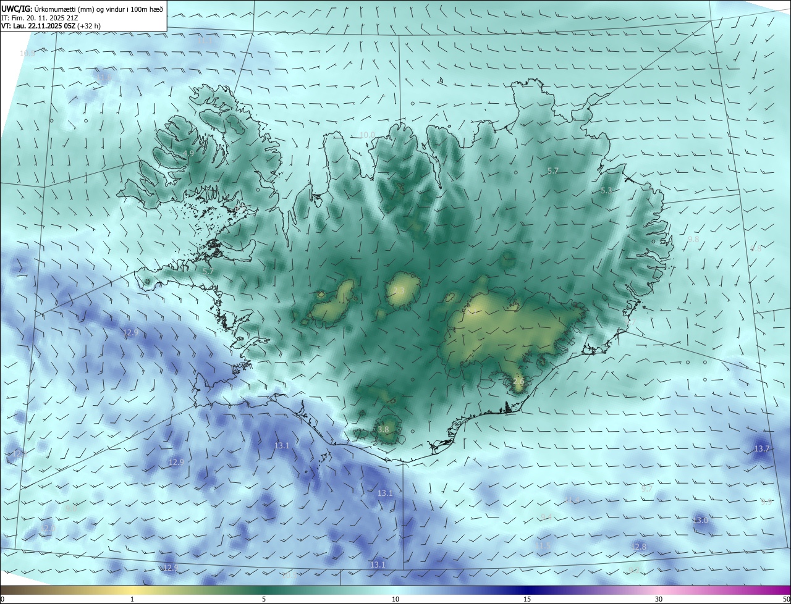Click the 1 tick on the color scale
Image resolution: width=791 pixels, height=604 pixels.
[132, 599]
